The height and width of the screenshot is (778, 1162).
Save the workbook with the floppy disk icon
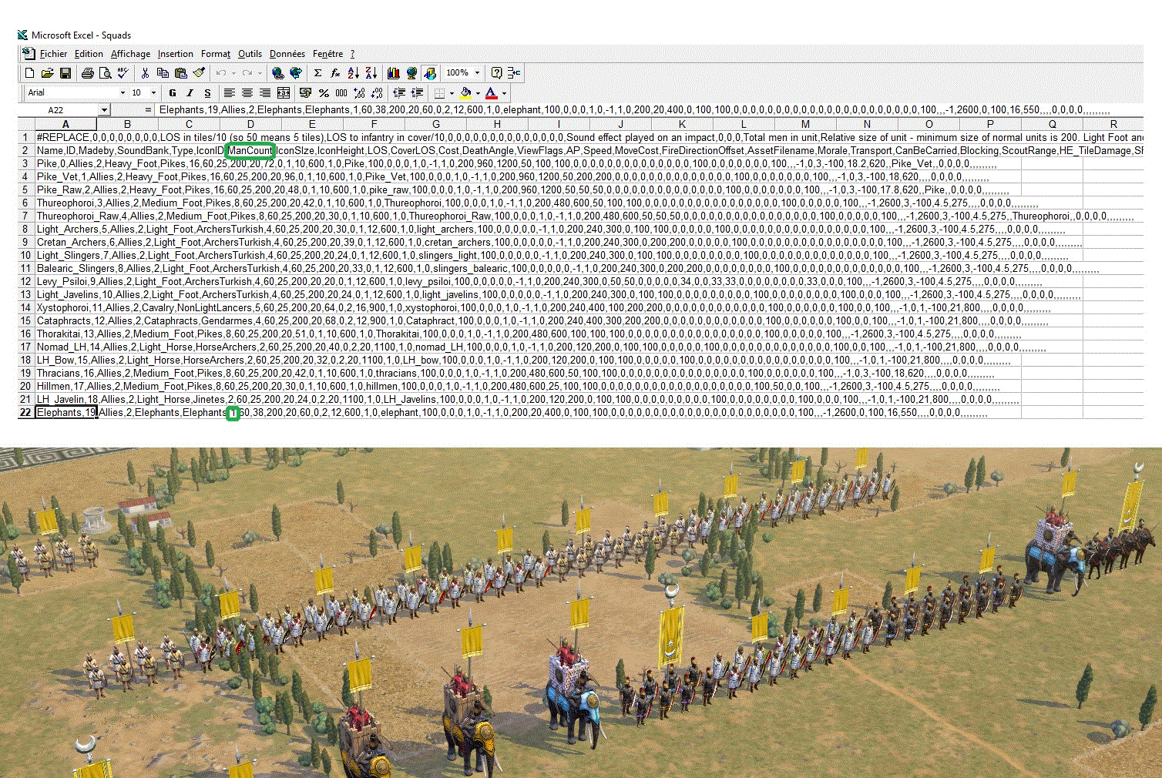65,73
